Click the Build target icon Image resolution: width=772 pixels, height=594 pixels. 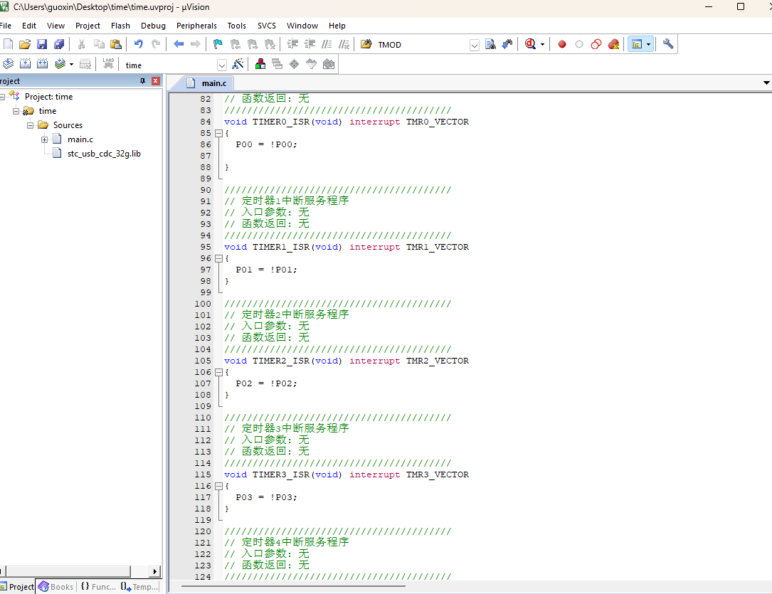25,64
